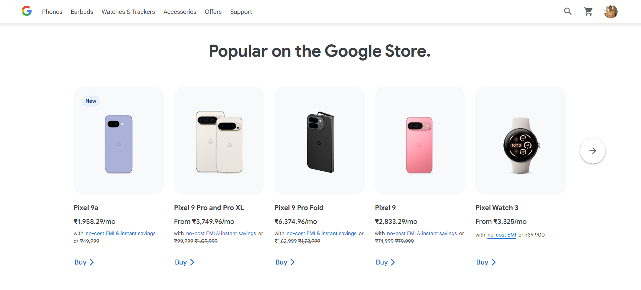Open the search icon
This screenshot has width=641, height=290.
pyautogui.click(x=568, y=11)
